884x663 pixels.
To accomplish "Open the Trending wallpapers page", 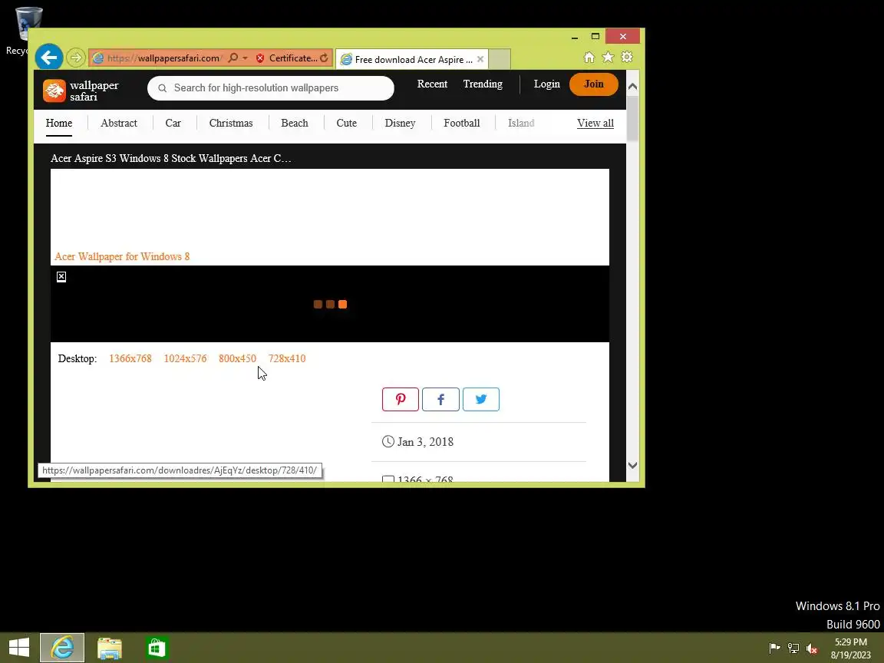I will pos(483,84).
